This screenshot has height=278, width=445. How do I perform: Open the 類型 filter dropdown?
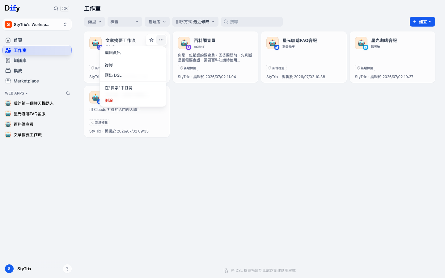point(95,22)
